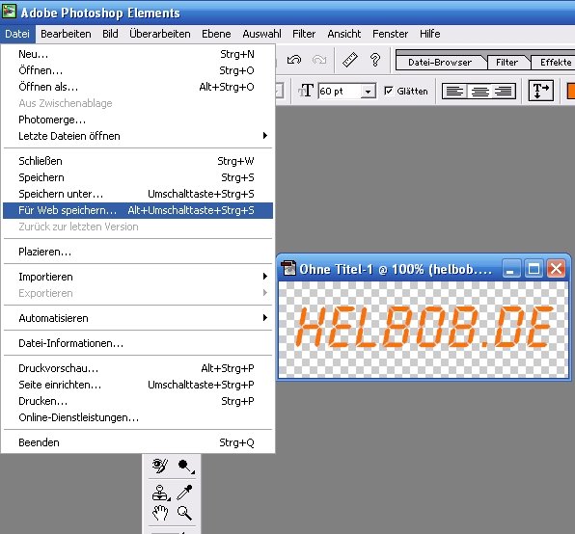Click the ruler icon in toolbar
575x534 pixels.
point(350,60)
